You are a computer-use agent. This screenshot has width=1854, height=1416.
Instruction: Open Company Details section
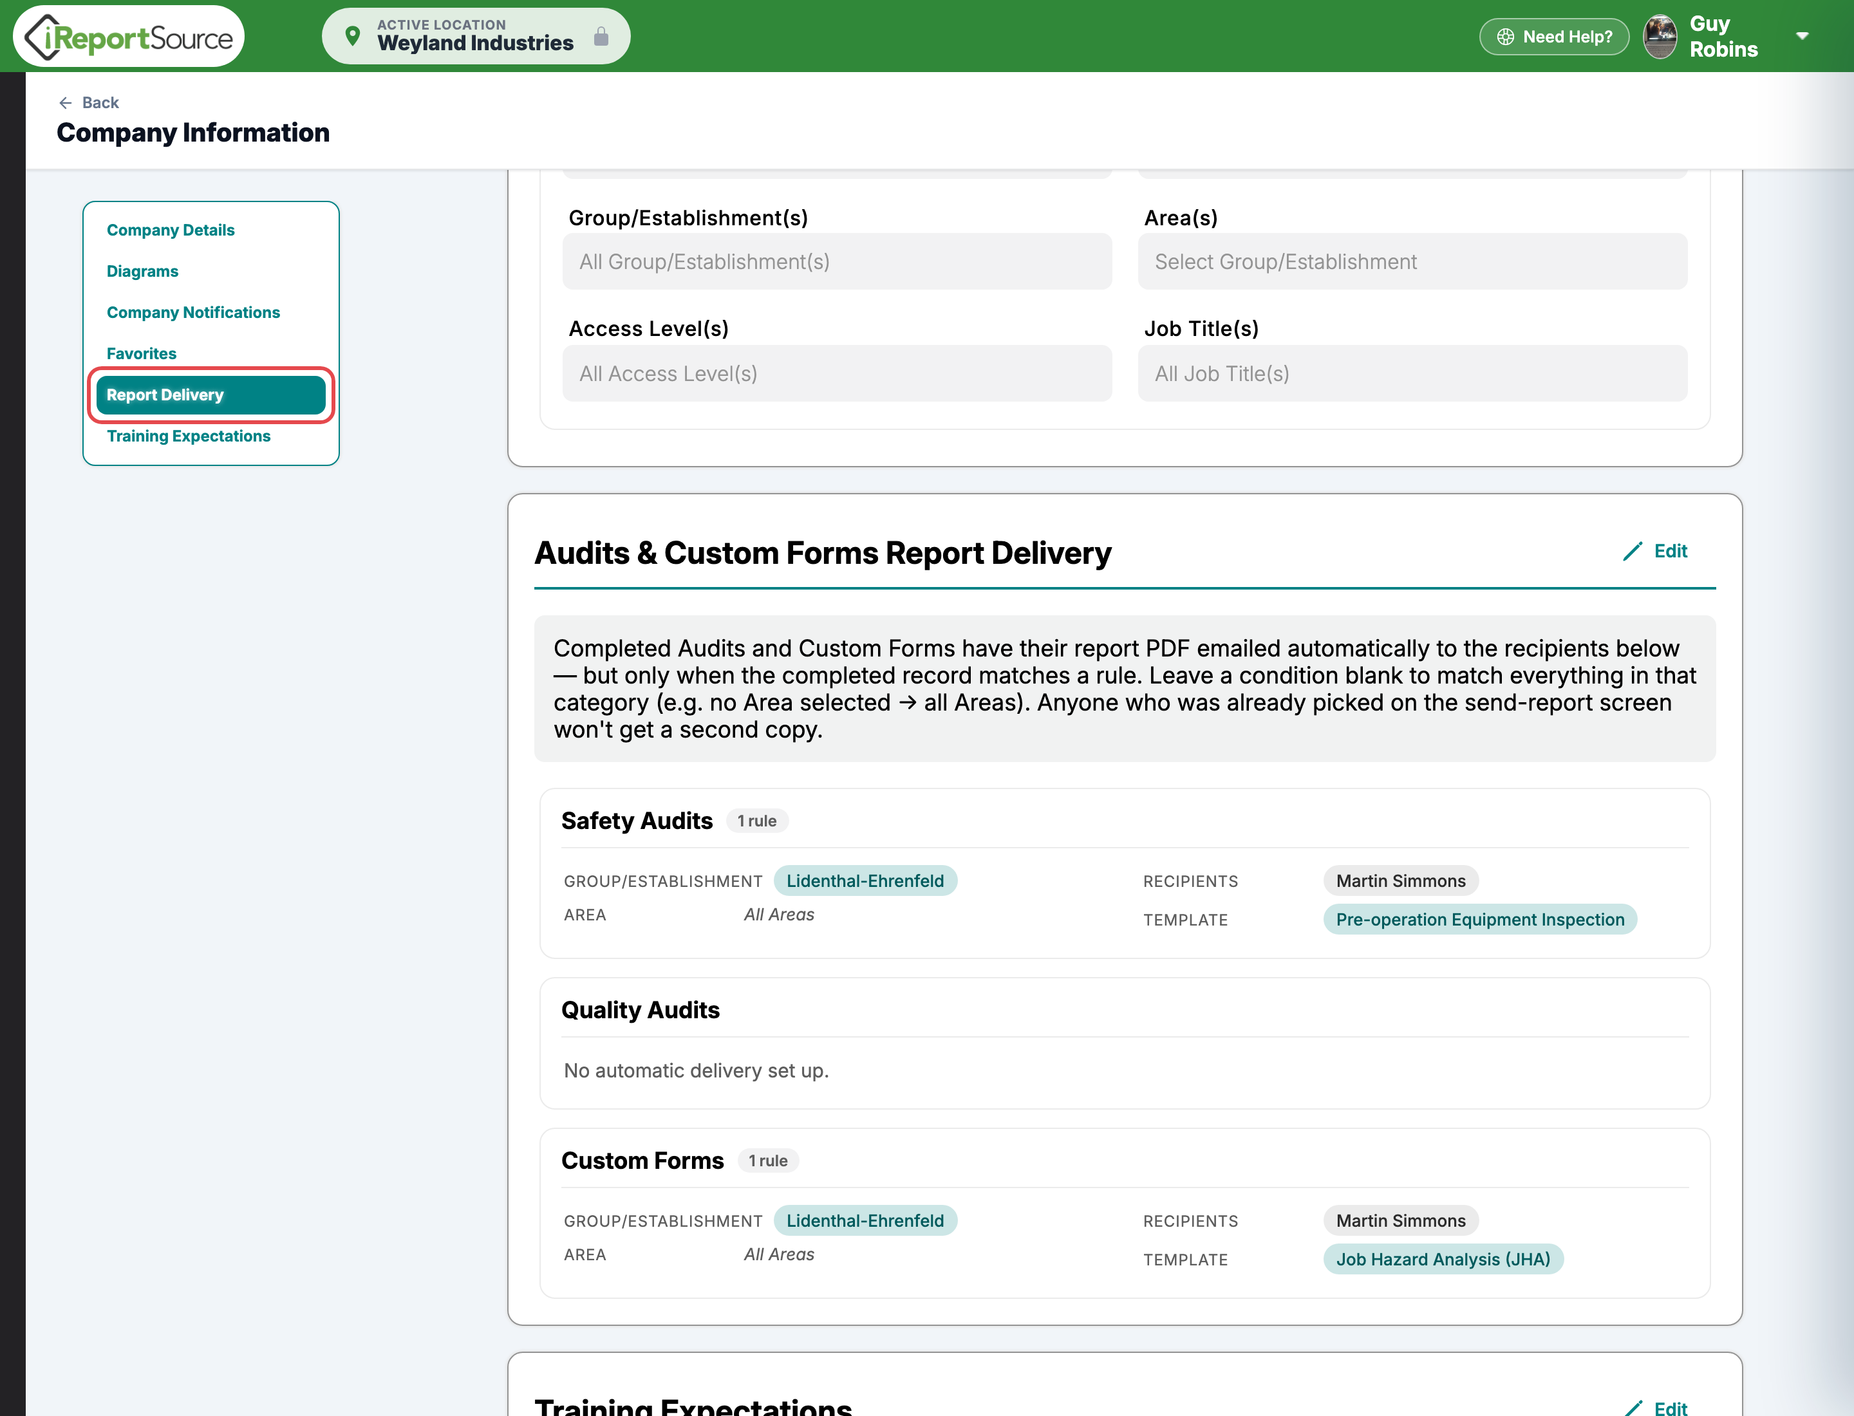[171, 230]
